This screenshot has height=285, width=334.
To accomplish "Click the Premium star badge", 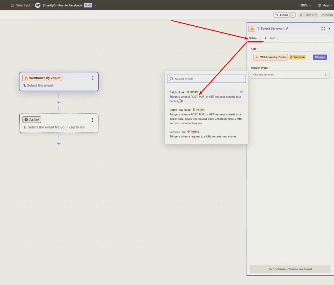I will click(297, 57).
